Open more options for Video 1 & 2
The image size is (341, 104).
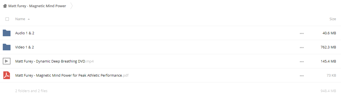(x=301, y=48)
